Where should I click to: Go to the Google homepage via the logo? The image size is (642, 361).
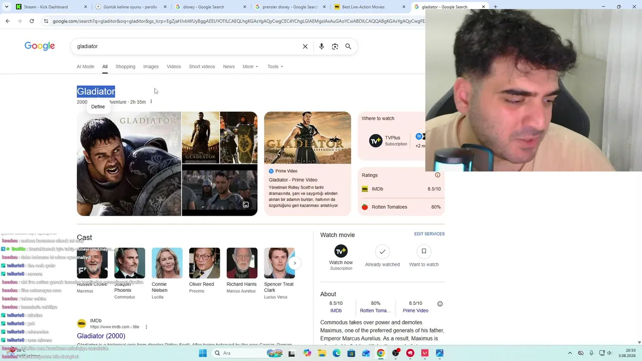[x=40, y=46]
